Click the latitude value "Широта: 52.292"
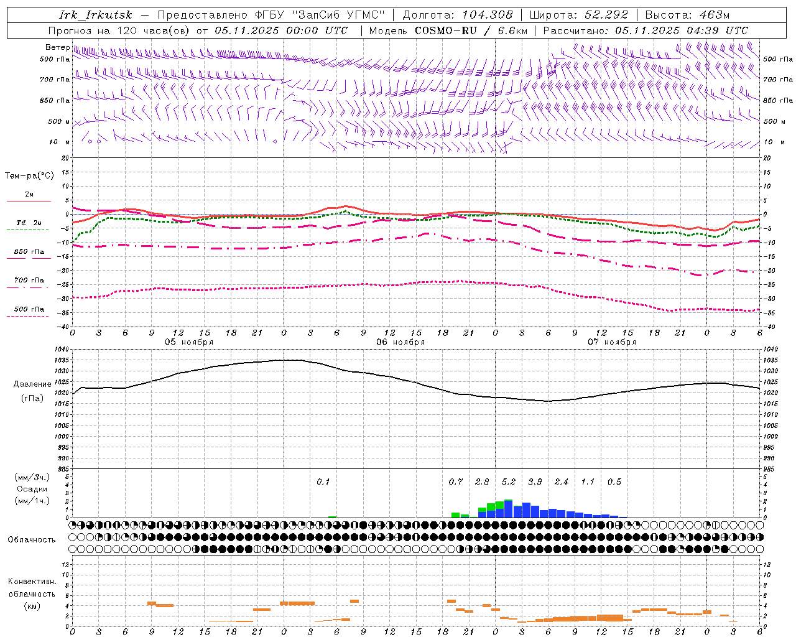This screenshot has height=637, width=796. point(579,15)
